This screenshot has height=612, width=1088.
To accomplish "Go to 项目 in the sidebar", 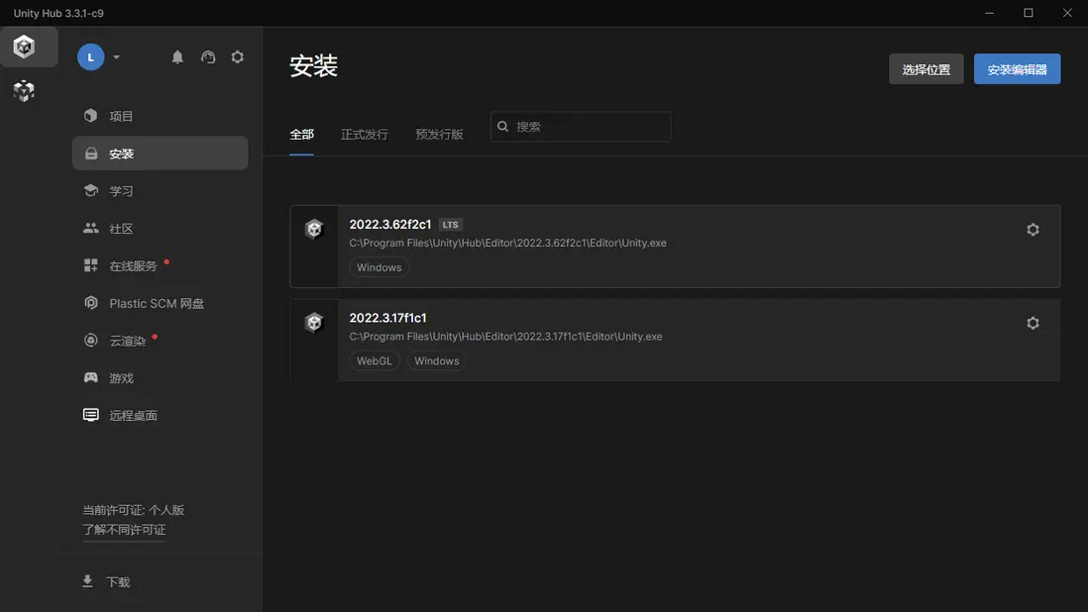I will pos(161,116).
